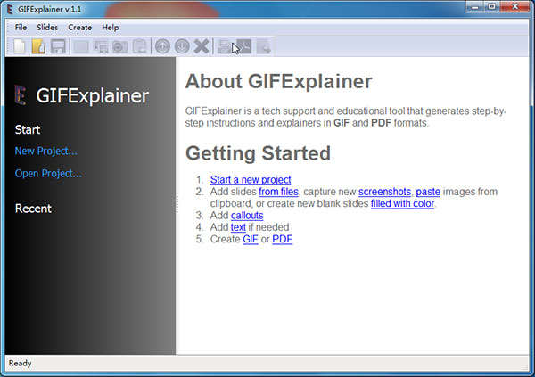Click New Project... in the sidebar
This screenshot has width=535, height=377.
(x=46, y=151)
